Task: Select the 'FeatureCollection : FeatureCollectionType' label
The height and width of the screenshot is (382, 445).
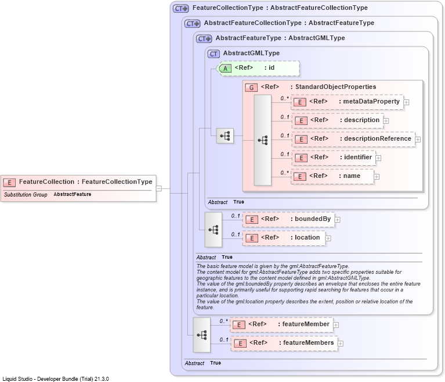Action: click(x=86, y=182)
